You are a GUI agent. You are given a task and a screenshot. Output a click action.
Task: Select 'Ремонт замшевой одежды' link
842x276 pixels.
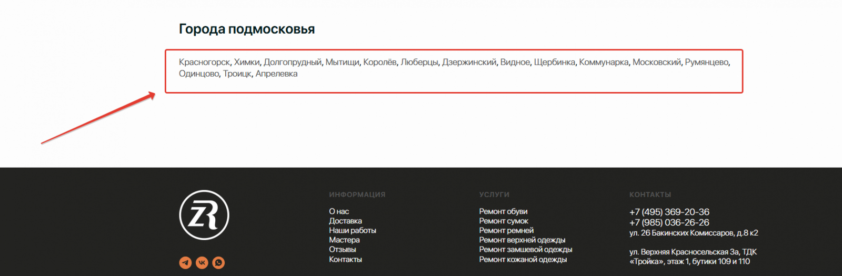coord(525,249)
